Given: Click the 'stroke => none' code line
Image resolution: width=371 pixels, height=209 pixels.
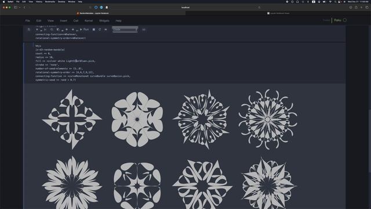Looking at the screenshot, I should click(x=47, y=65).
